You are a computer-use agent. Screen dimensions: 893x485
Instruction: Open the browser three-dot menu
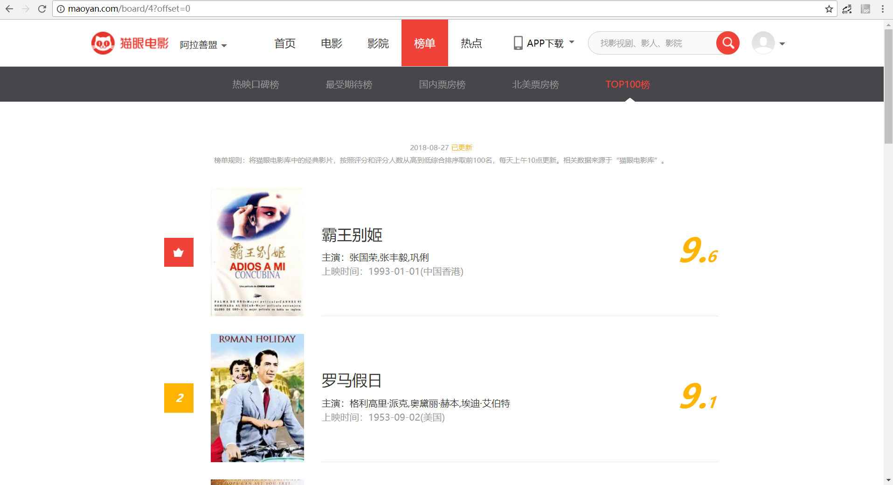click(883, 9)
